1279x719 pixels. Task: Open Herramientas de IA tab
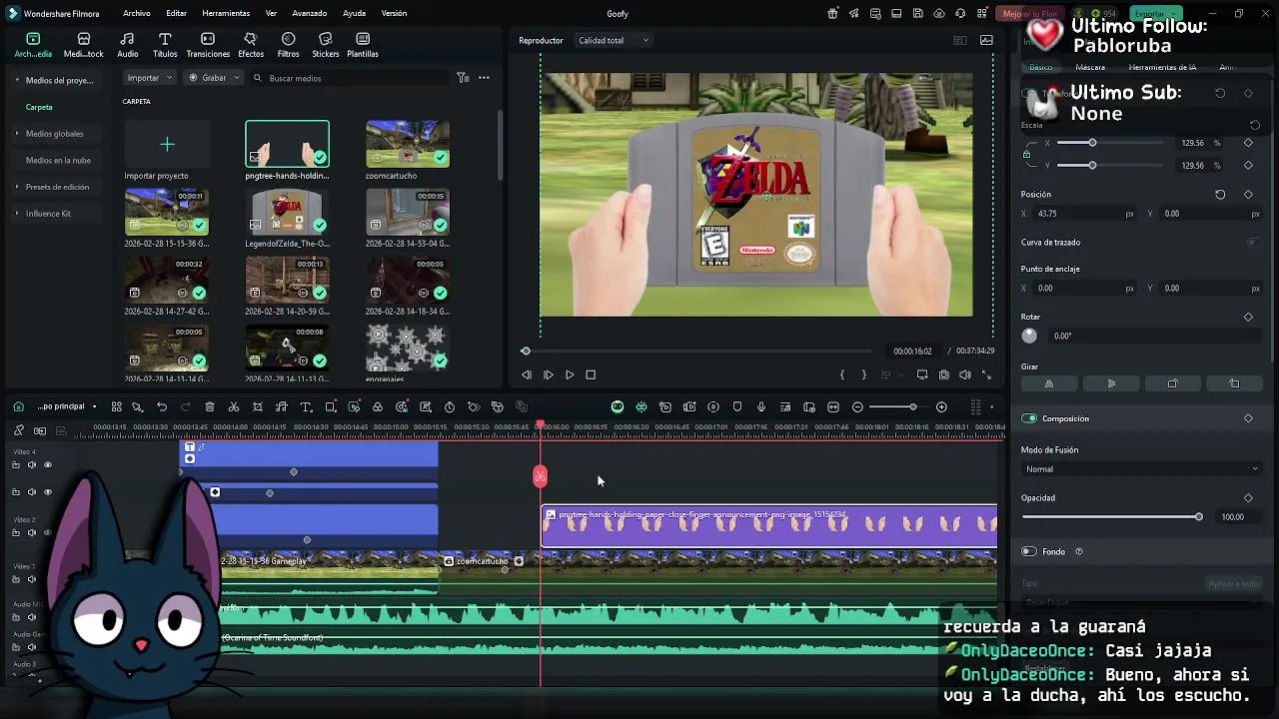click(x=1162, y=67)
